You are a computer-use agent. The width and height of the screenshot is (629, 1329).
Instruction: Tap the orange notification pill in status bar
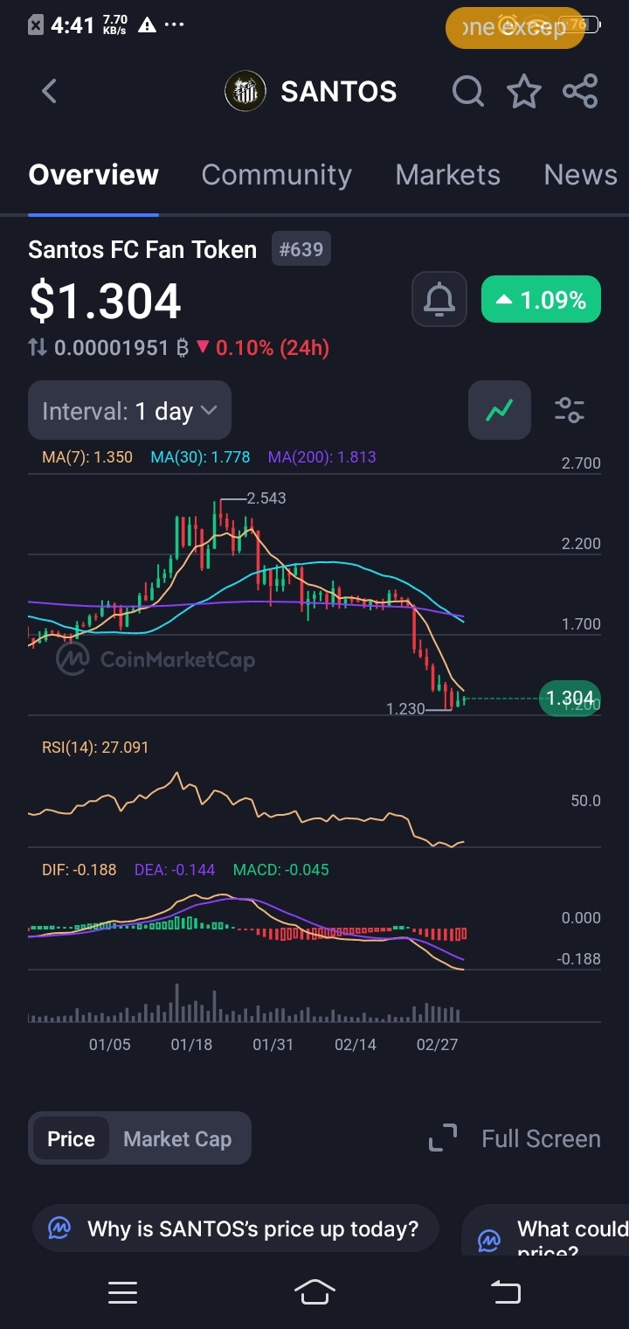[515, 28]
